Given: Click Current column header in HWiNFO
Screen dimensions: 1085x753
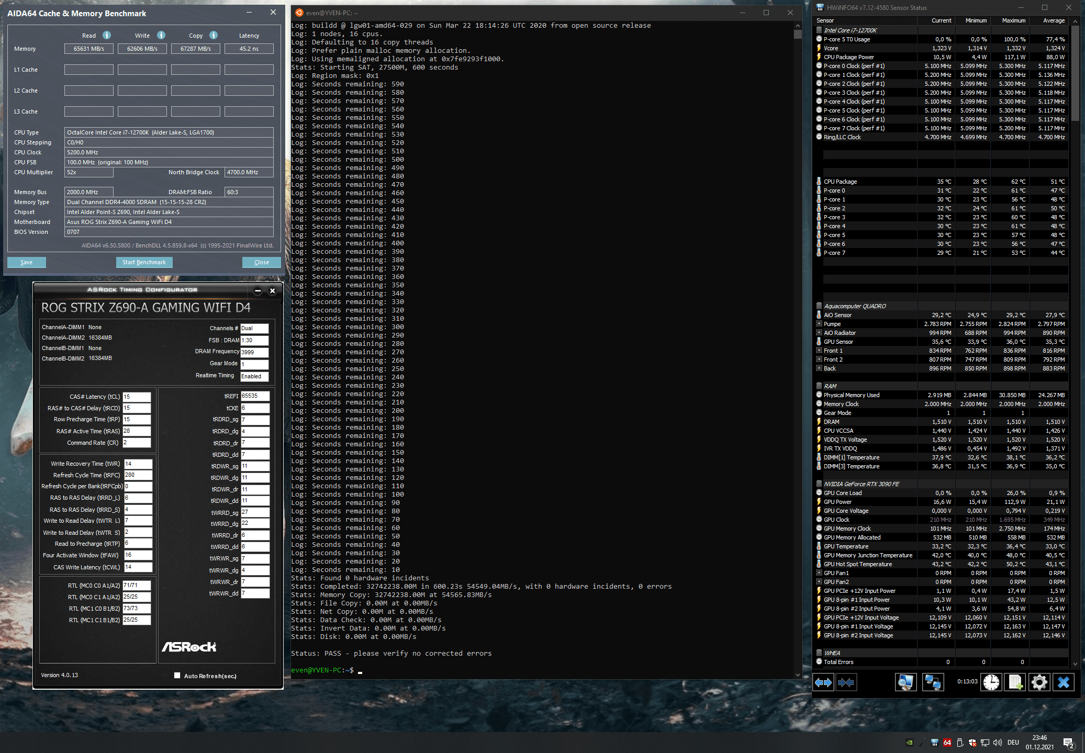Looking at the screenshot, I should [x=936, y=20].
